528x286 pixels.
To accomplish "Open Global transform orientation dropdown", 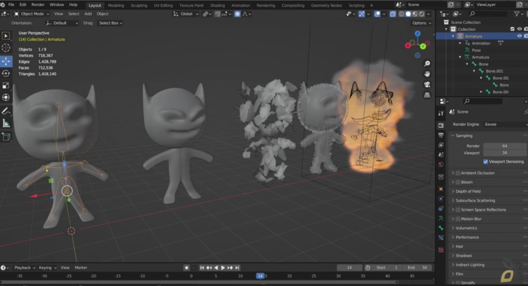I will (x=186, y=14).
